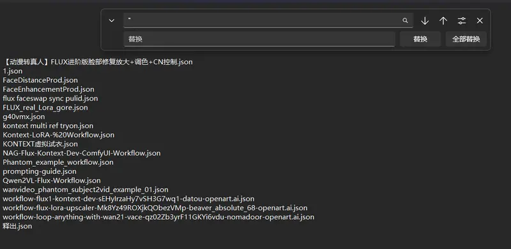Click the 1.json line
Screen dimensions: 511x249
(13, 71)
